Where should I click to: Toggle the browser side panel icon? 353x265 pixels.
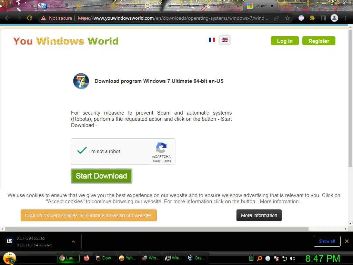323,18
